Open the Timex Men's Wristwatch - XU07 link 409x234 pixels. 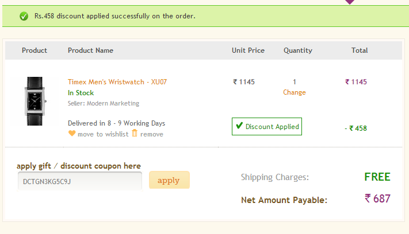(x=117, y=82)
